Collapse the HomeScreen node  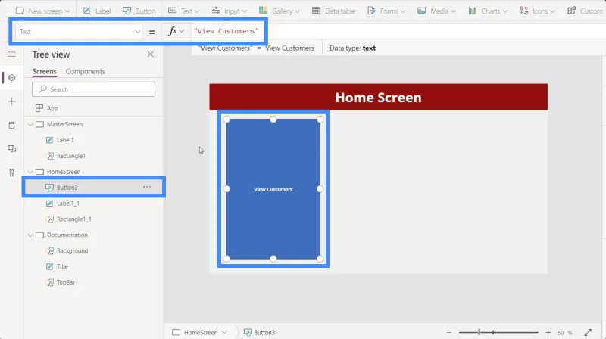point(30,172)
